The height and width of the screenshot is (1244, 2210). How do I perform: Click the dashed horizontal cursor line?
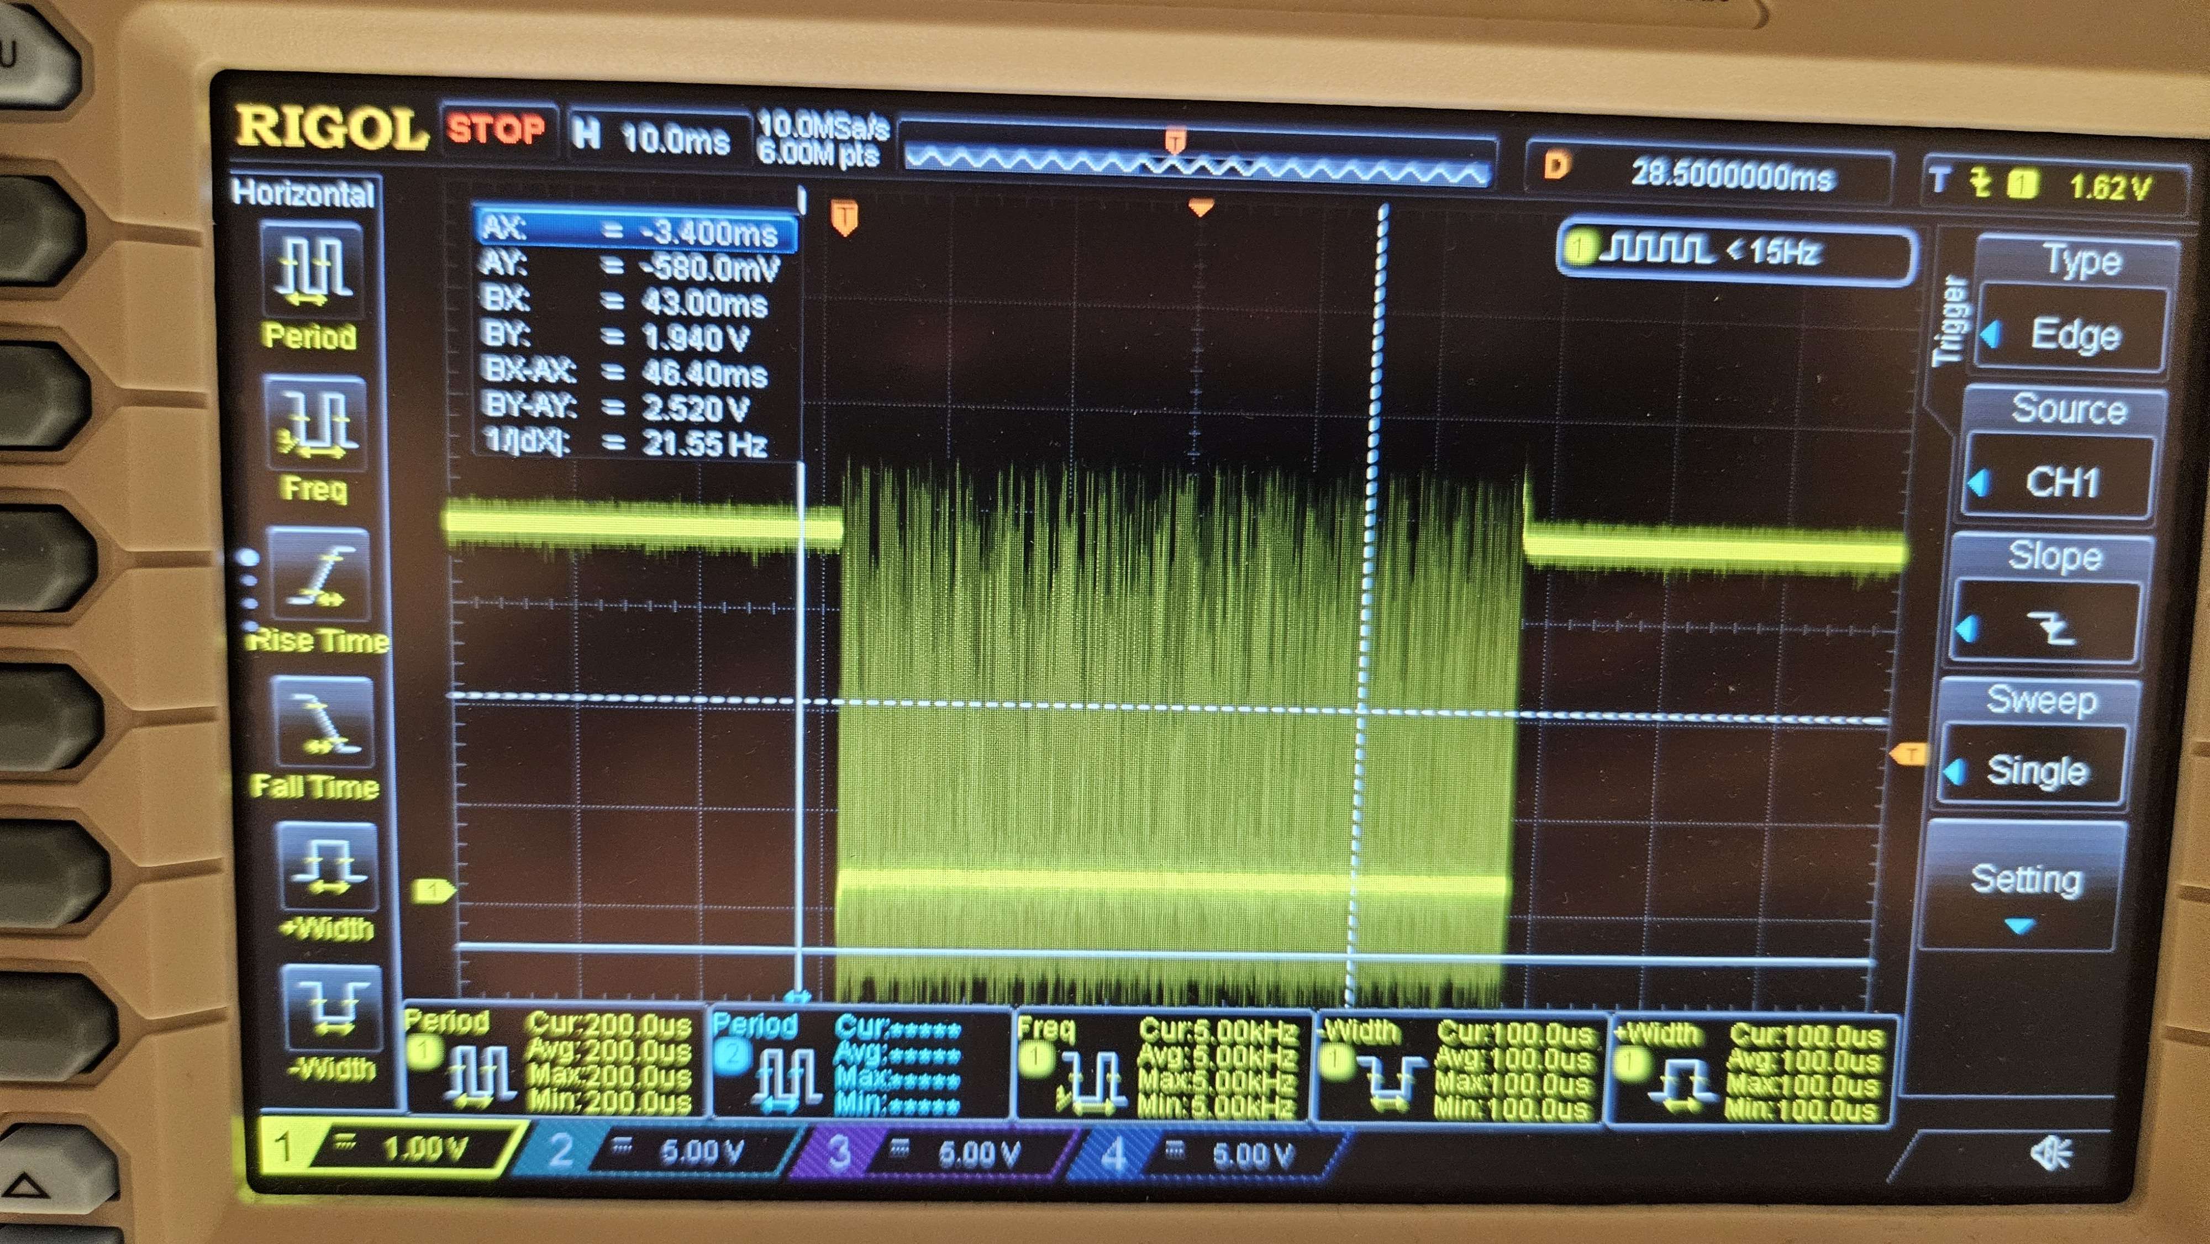click(1169, 708)
